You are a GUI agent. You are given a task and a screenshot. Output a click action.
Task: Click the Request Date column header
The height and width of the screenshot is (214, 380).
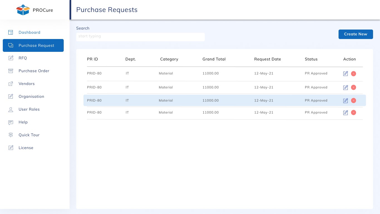(x=267, y=59)
